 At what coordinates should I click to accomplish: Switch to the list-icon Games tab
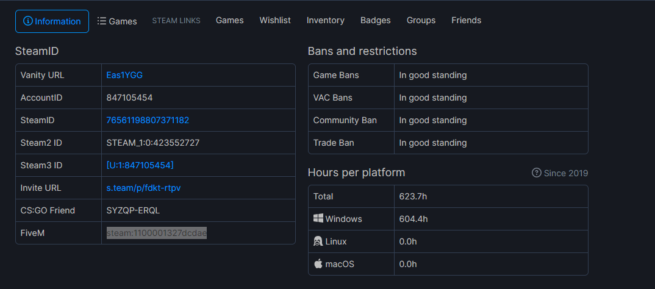(117, 21)
